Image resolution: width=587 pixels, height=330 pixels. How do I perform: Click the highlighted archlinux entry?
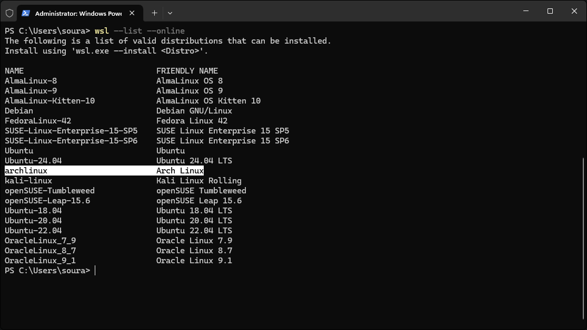coord(26,170)
